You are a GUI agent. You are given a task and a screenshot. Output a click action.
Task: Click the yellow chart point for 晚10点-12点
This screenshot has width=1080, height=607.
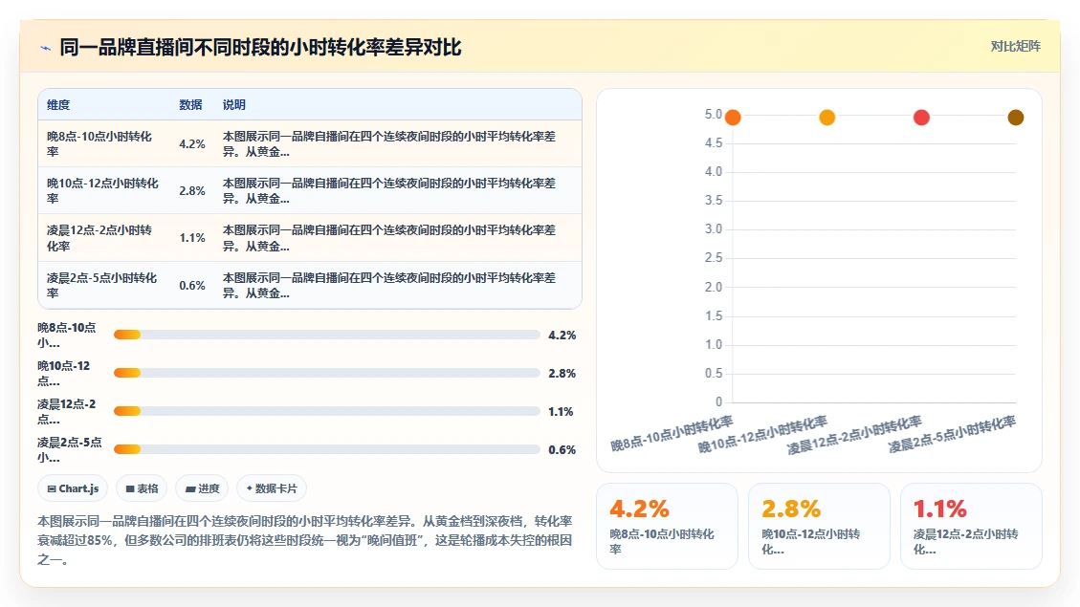(x=827, y=118)
